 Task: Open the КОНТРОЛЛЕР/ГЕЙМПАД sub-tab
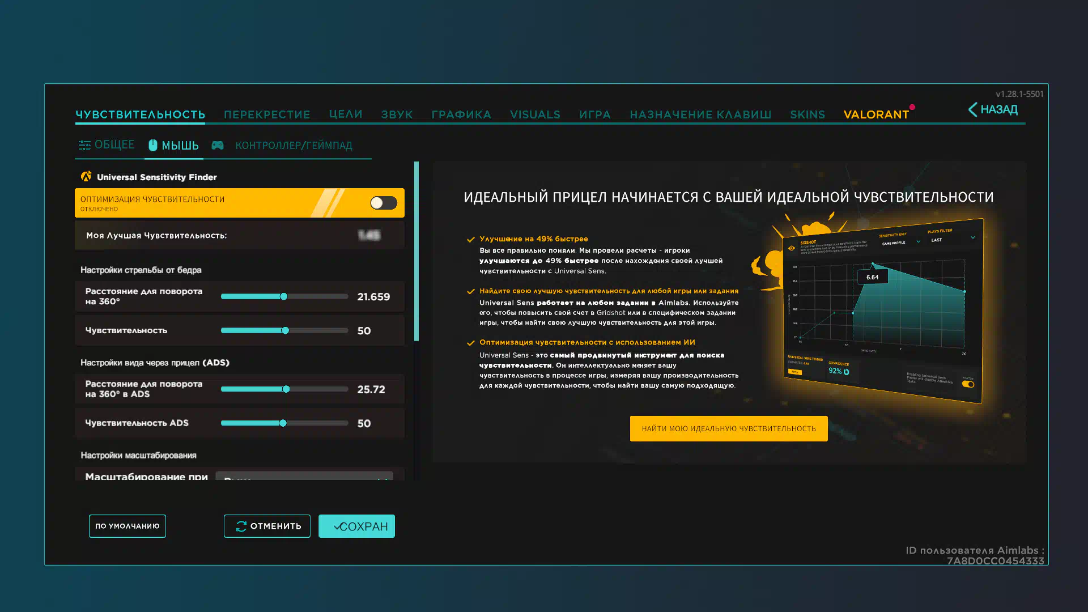tap(294, 146)
